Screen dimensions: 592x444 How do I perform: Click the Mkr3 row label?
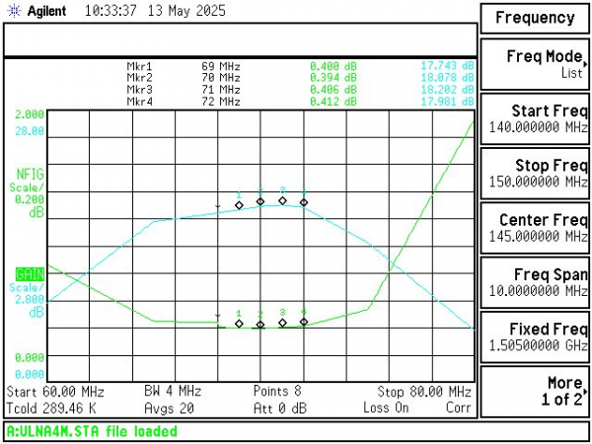pyautogui.click(x=140, y=90)
